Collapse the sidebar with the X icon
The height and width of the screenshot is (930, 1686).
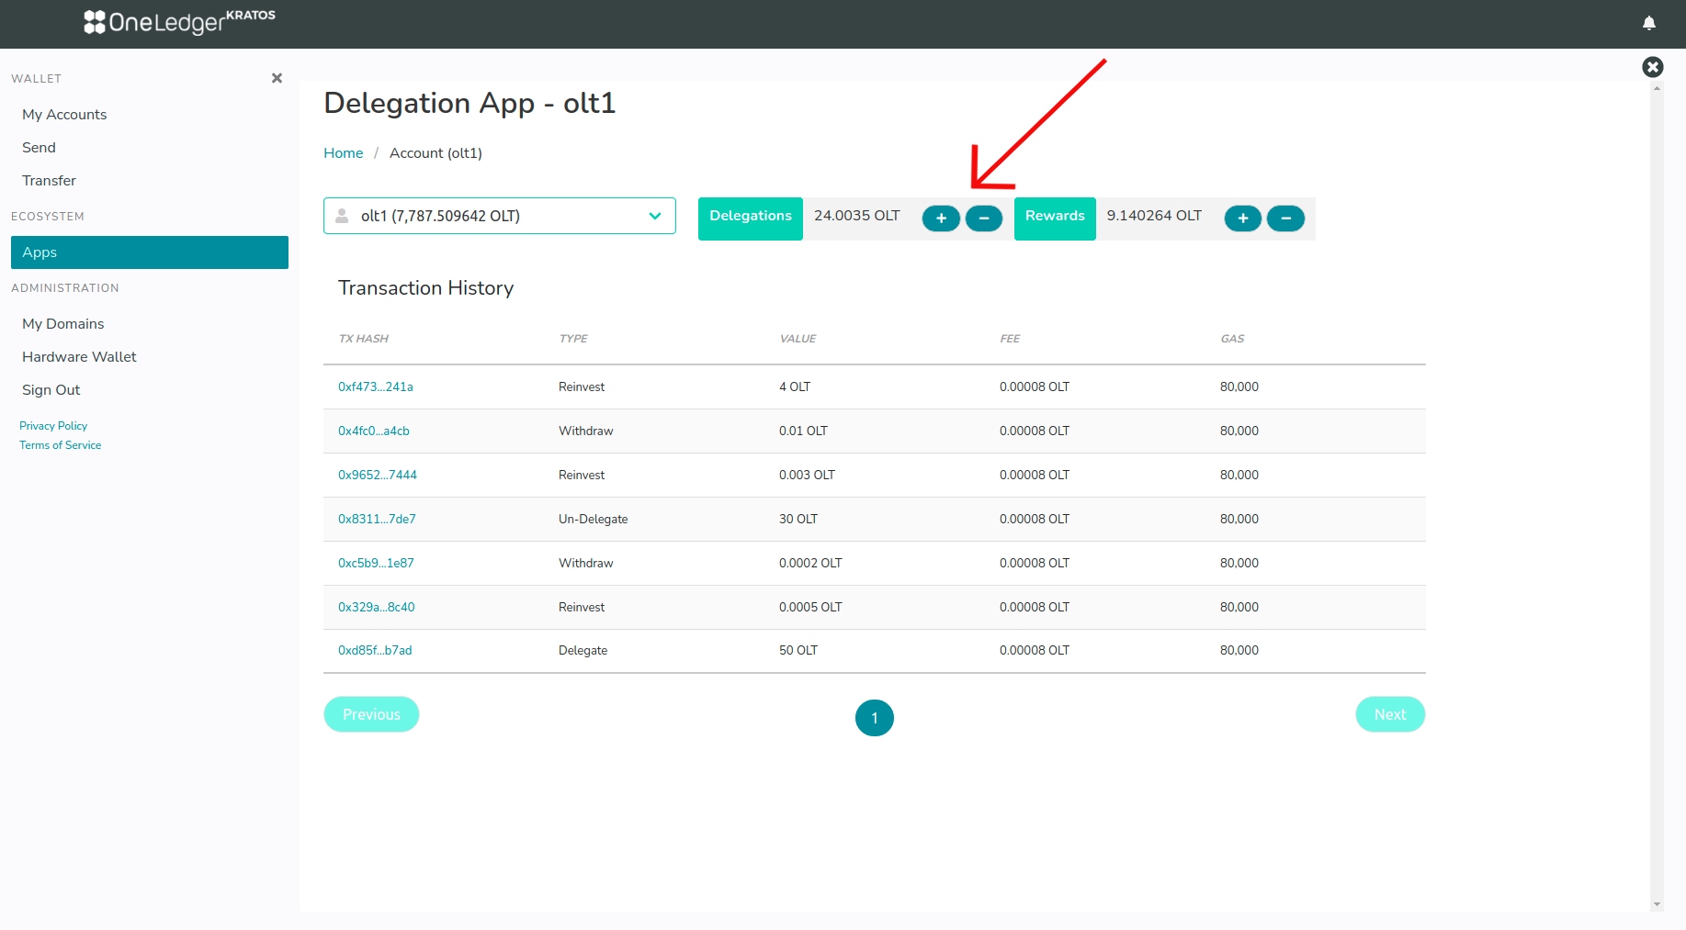(277, 78)
